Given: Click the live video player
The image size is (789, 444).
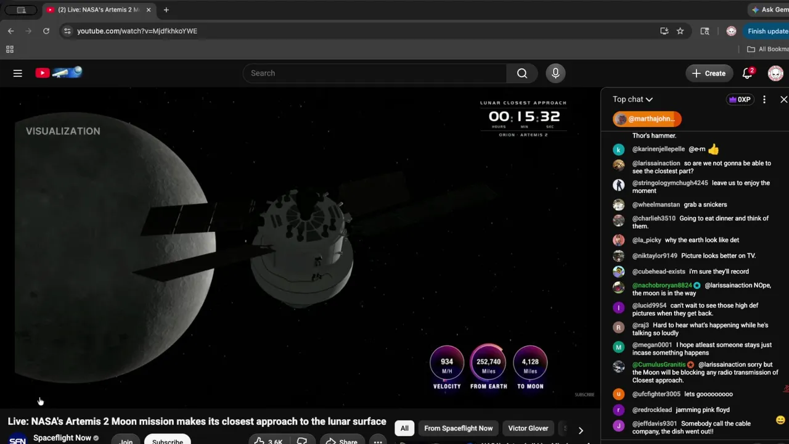Looking at the screenshot, I should click(x=300, y=247).
